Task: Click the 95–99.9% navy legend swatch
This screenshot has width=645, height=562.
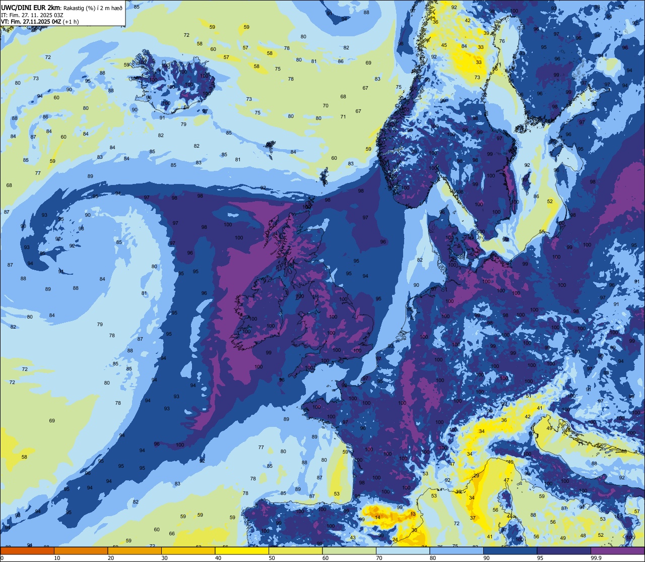Action: [564, 550]
